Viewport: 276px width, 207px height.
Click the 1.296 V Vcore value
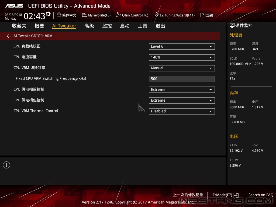pos(257,64)
